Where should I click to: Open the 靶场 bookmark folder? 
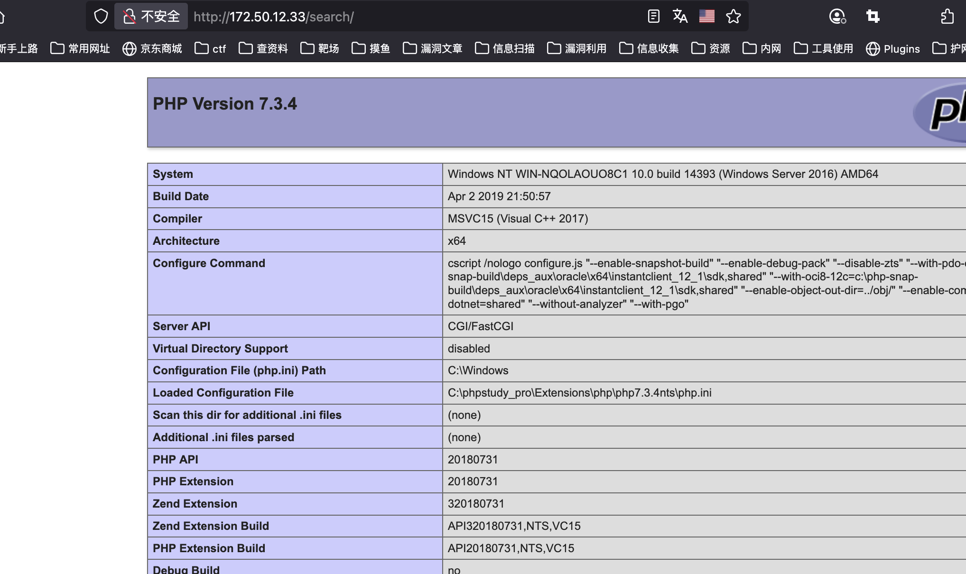pos(320,48)
